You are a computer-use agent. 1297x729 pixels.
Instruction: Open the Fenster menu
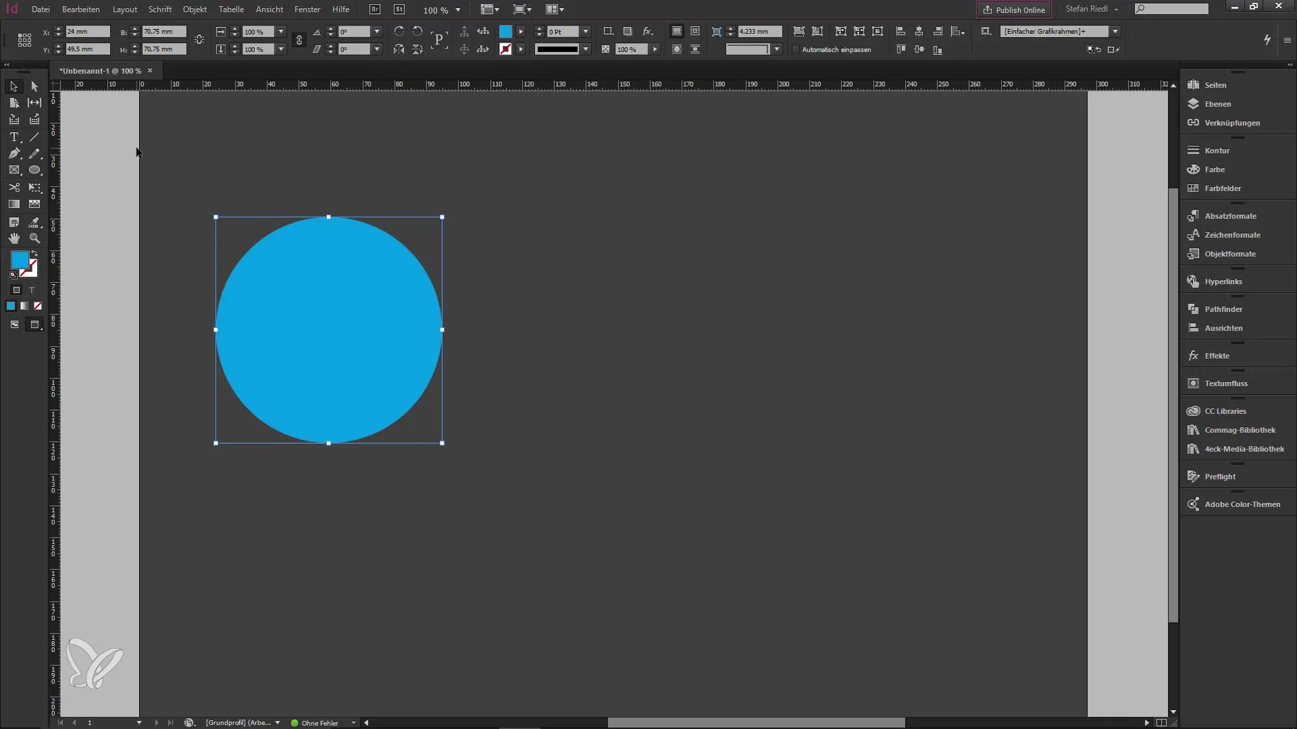tap(307, 9)
